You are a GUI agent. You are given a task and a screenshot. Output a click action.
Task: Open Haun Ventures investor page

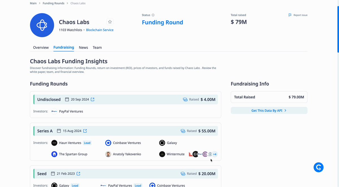coord(70,143)
